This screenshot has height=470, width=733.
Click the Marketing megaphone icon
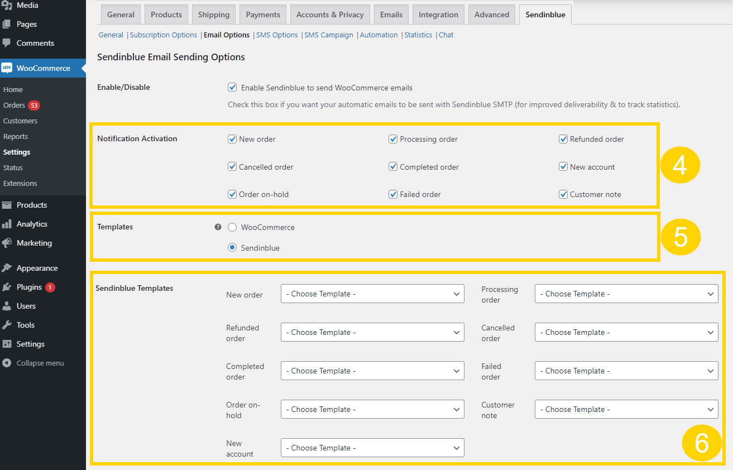point(7,243)
